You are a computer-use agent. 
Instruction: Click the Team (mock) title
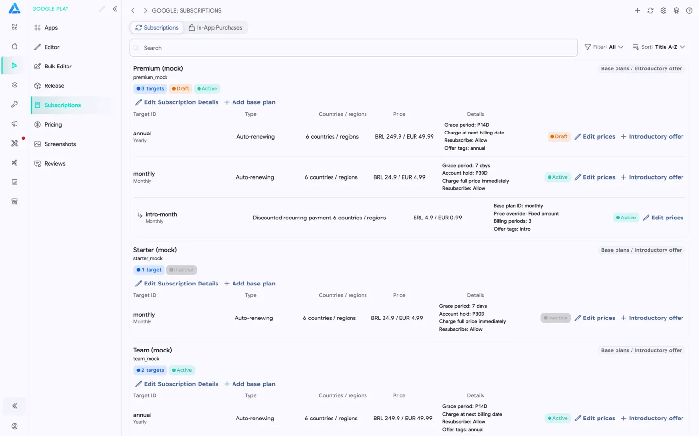153,350
